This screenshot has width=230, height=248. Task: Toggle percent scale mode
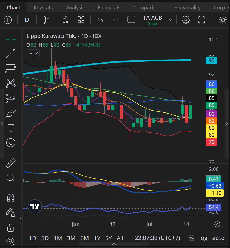(x=191, y=238)
